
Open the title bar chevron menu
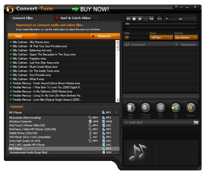181,7
